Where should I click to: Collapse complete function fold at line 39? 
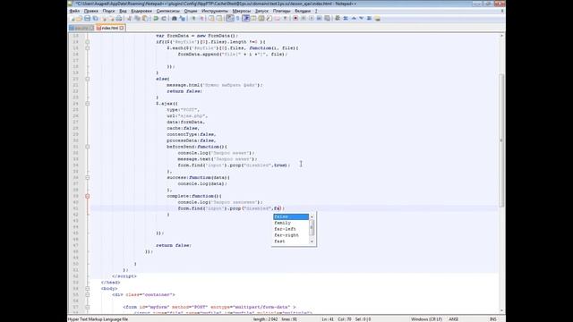[x=88, y=197]
